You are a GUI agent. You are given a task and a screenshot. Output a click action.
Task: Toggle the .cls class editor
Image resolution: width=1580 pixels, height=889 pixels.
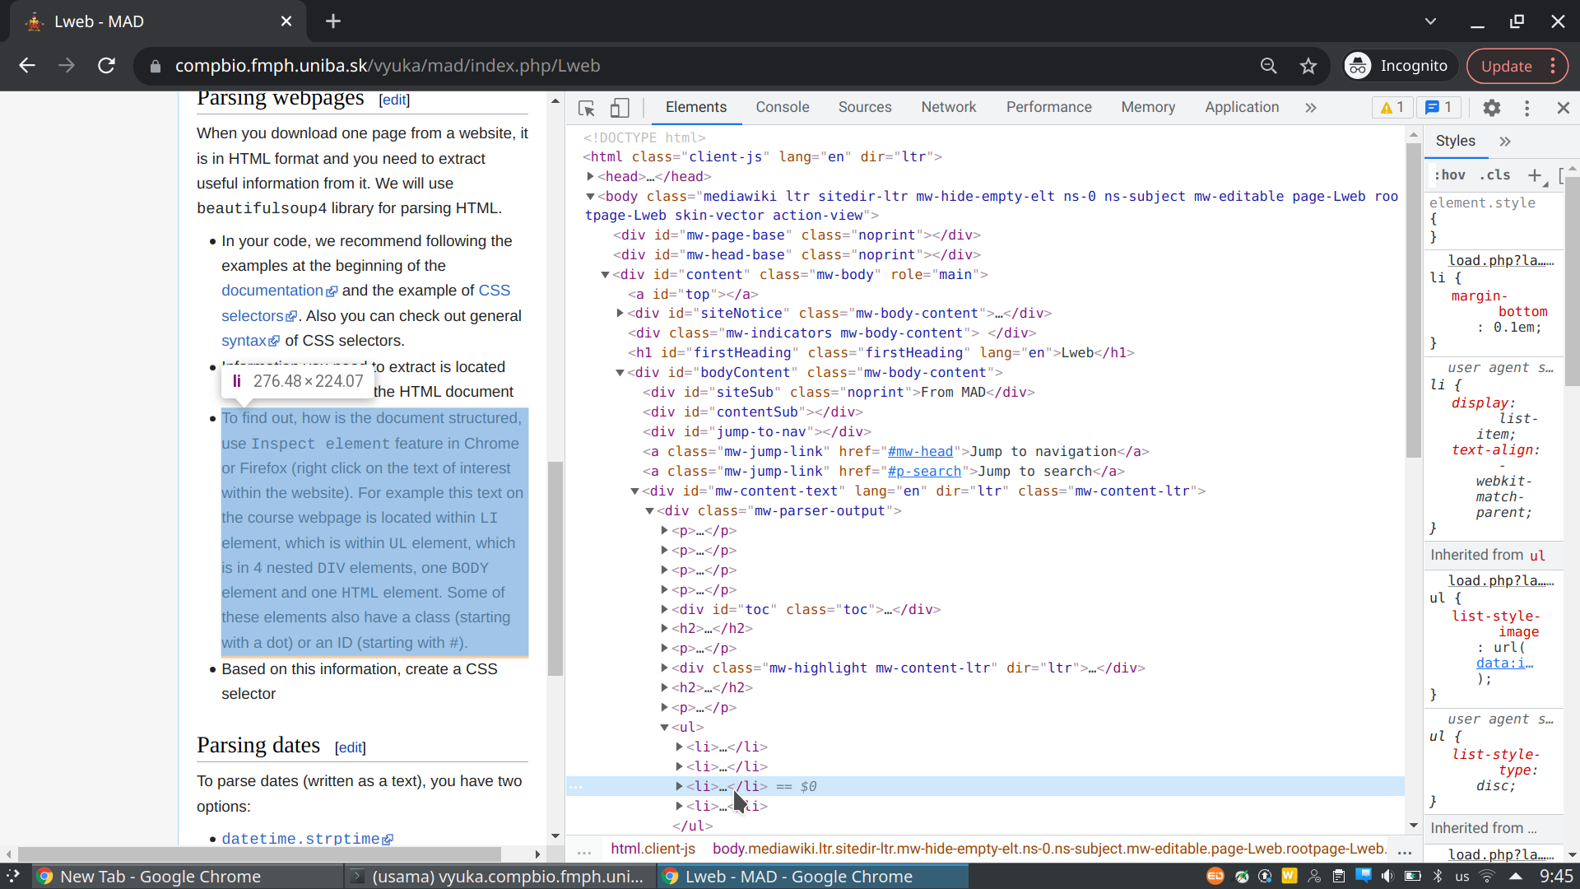[x=1494, y=175]
